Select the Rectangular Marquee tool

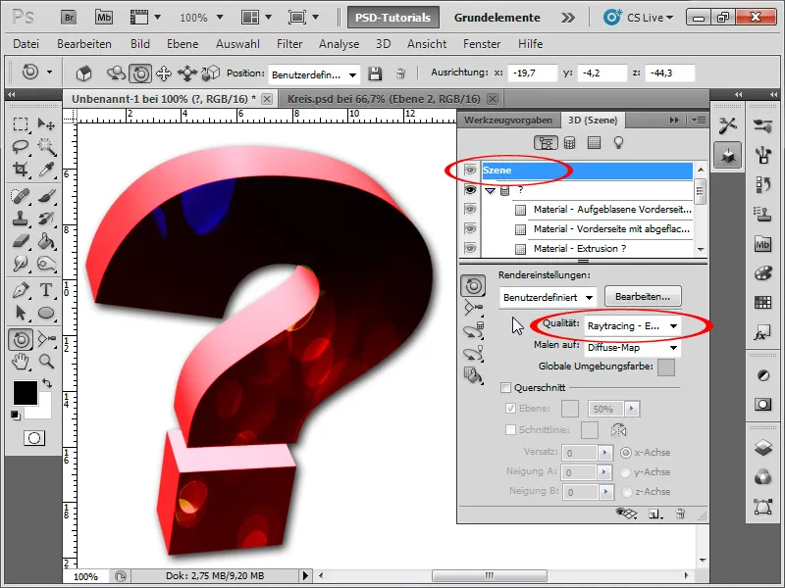pyautogui.click(x=21, y=123)
